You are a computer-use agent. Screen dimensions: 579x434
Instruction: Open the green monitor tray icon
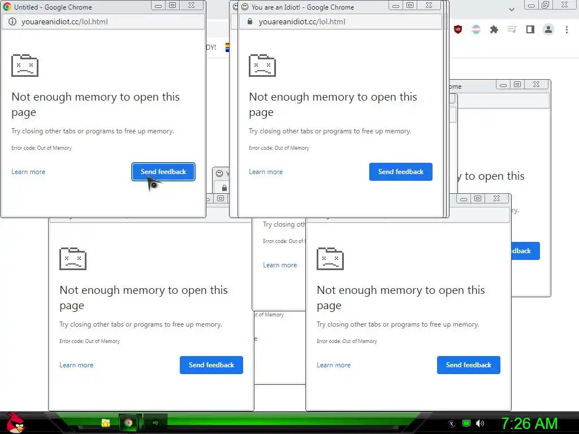tap(466, 423)
